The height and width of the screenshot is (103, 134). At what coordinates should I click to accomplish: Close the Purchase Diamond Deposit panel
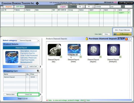click(x=130, y=39)
